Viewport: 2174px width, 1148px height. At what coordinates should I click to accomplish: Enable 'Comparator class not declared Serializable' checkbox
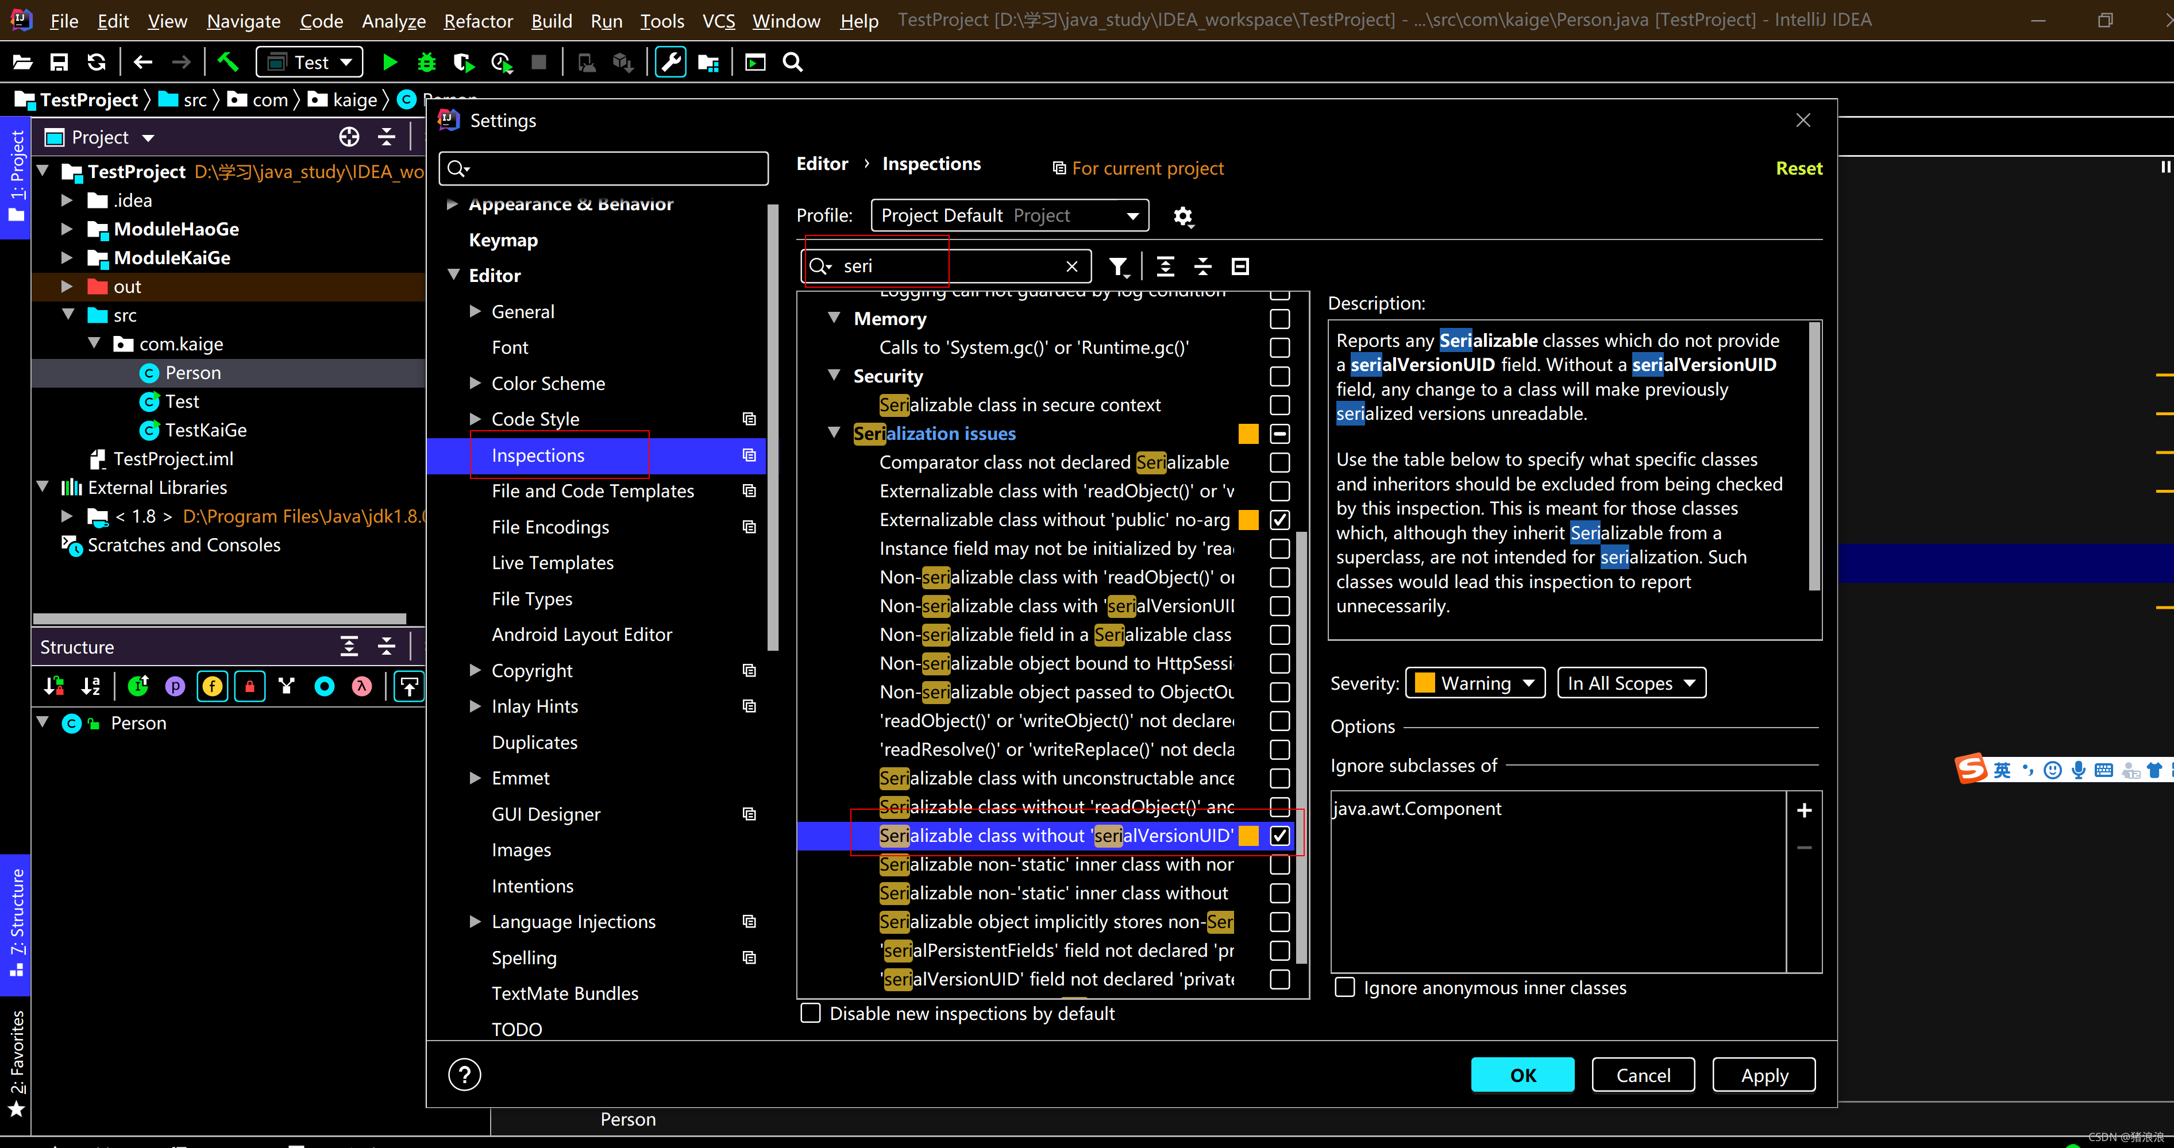[x=1280, y=462]
